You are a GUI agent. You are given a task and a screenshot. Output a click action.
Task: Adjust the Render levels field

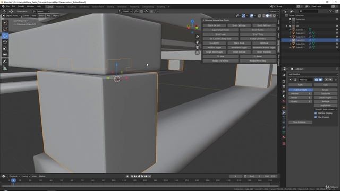(x=300, y=98)
